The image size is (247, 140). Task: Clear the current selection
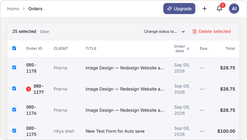click(44, 32)
